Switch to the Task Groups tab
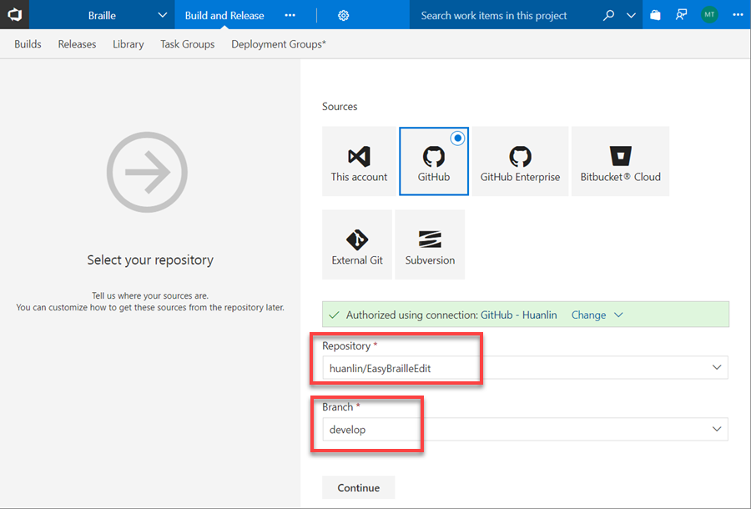751x509 pixels. pos(187,44)
